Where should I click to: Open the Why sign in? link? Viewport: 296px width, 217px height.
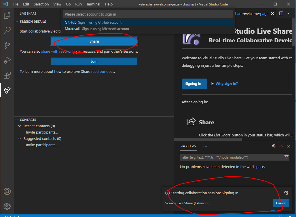point(227,83)
